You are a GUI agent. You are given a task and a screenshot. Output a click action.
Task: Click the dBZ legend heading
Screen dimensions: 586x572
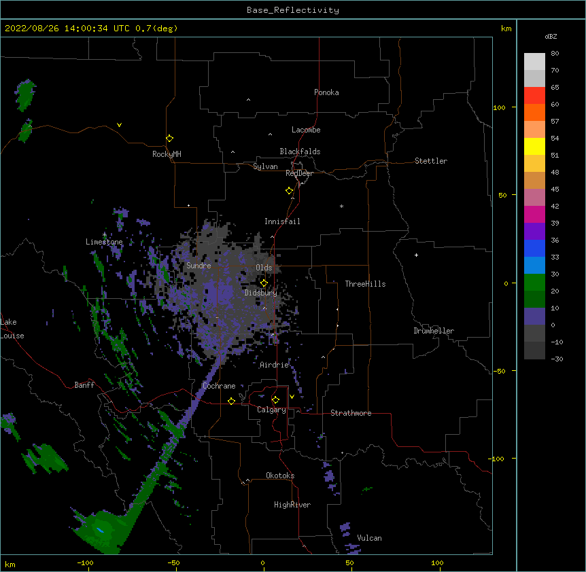tap(551, 36)
